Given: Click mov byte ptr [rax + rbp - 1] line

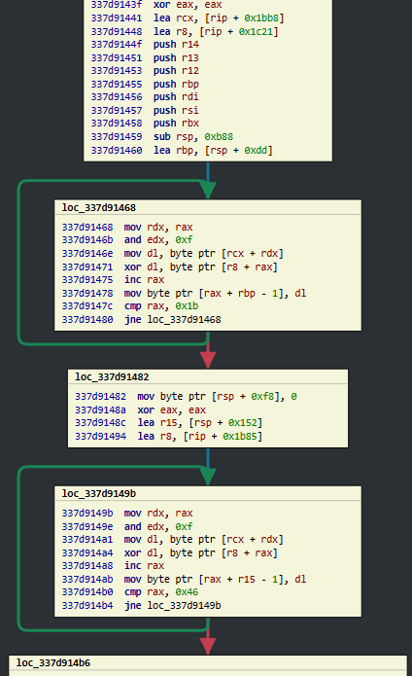Looking at the screenshot, I should 184,293.
